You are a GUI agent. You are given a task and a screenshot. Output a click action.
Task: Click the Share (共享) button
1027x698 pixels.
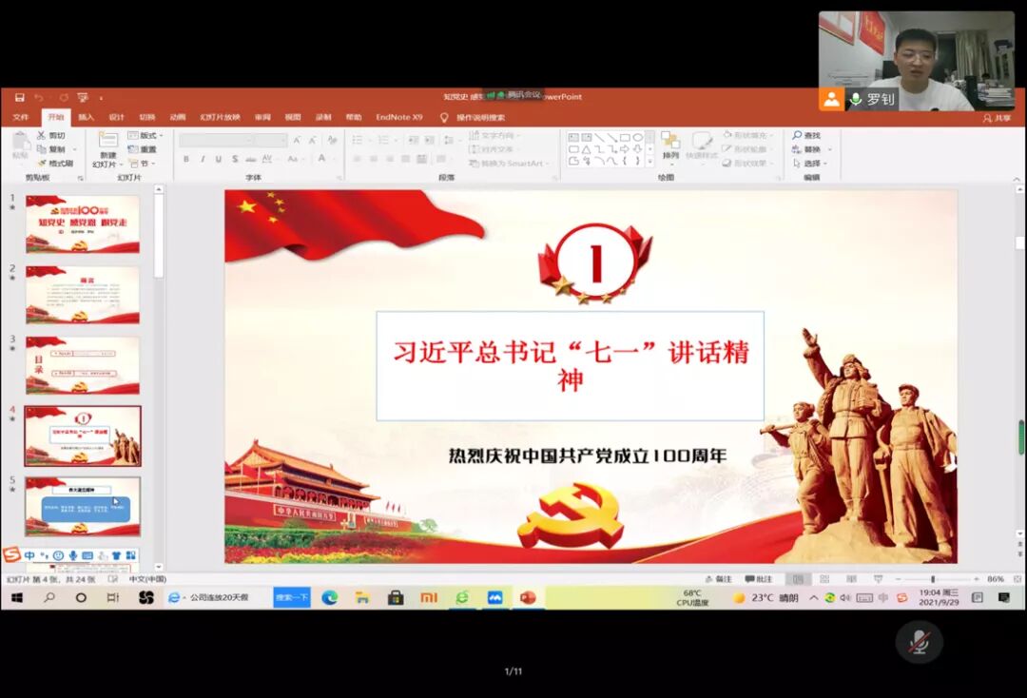997,117
